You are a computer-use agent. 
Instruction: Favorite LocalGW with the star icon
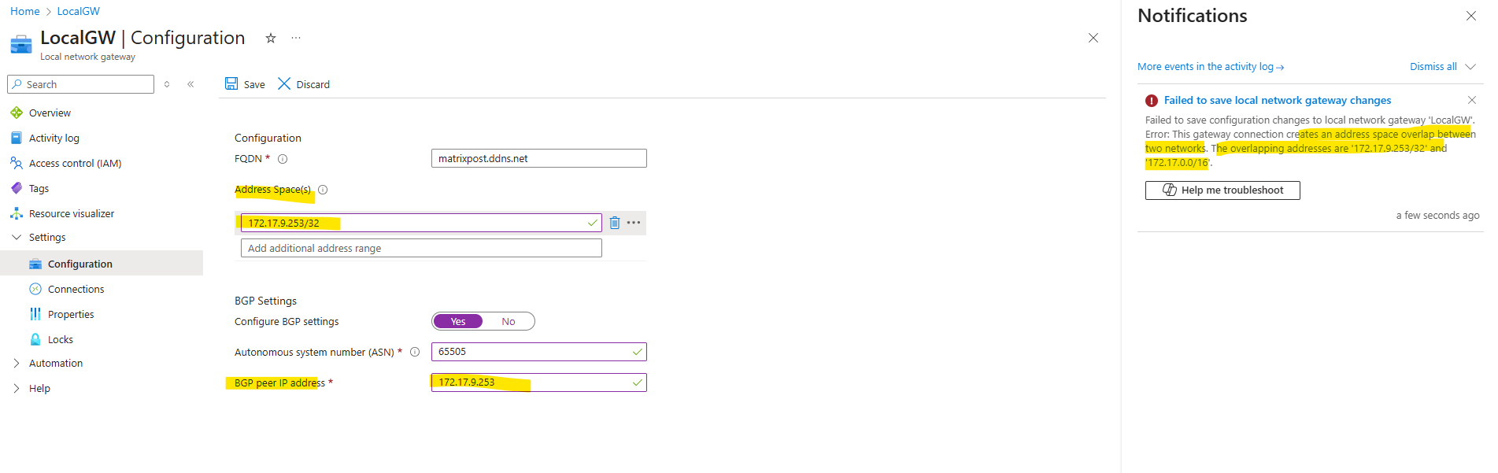click(270, 38)
